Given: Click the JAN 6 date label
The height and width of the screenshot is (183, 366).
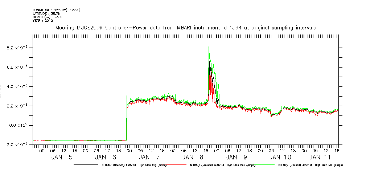Looking at the screenshot, I should pyautogui.click(x=100, y=157).
